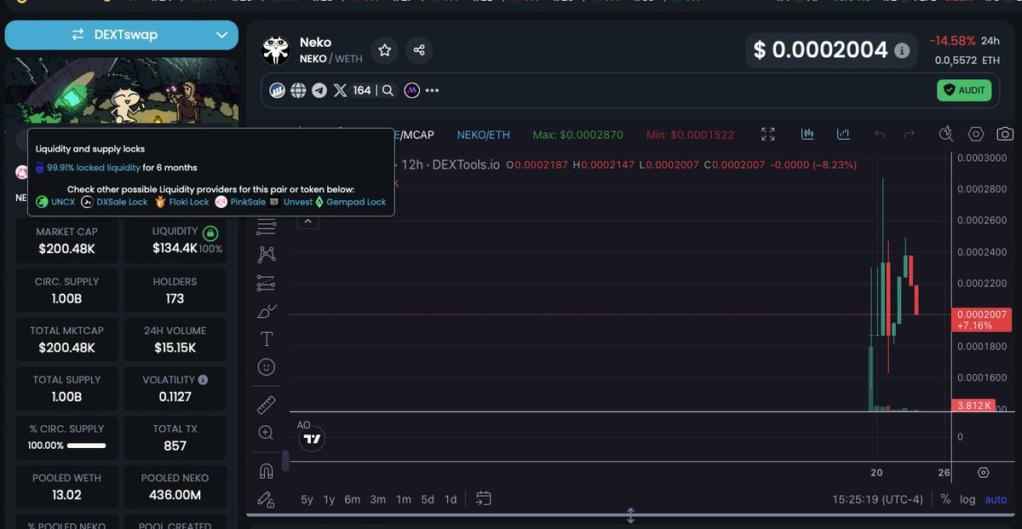Set chart range to 5y
This screenshot has width=1022, height=529.
point(307,500)
